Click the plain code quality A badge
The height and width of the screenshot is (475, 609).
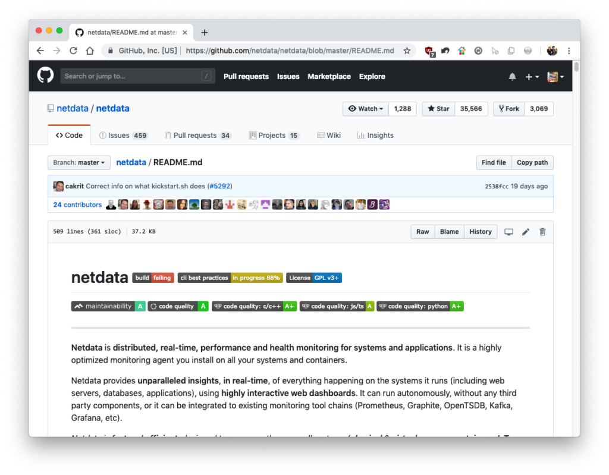coord(178,306)
